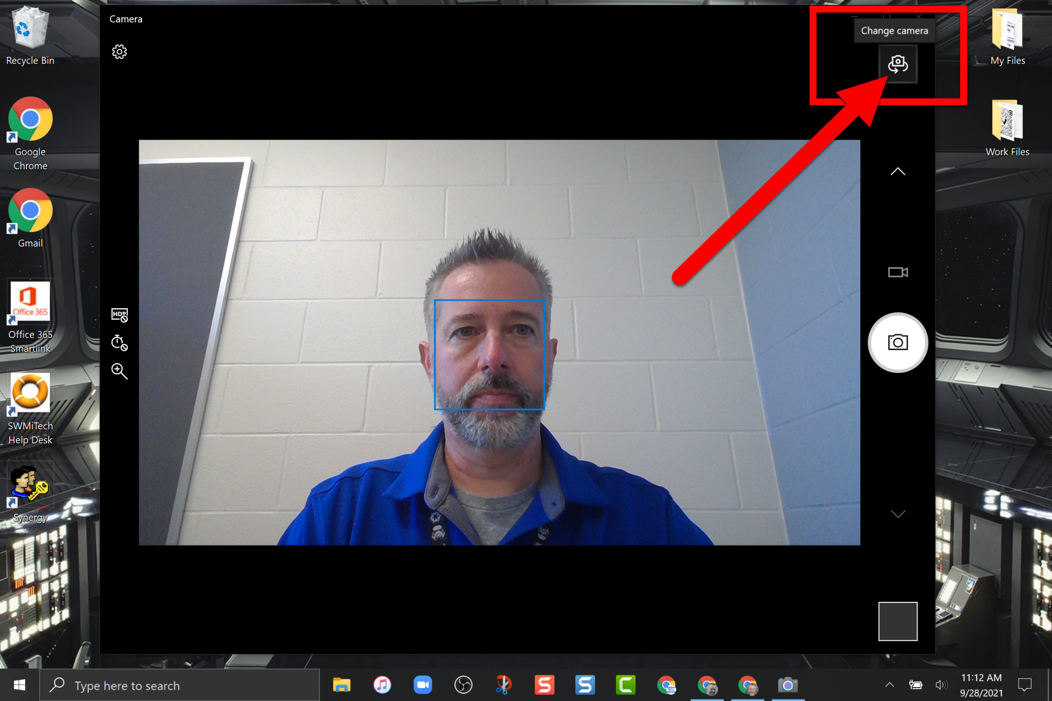1052x701 pixels.
Task: Show hidden system tray icons
Action: (x=890, y=685)
